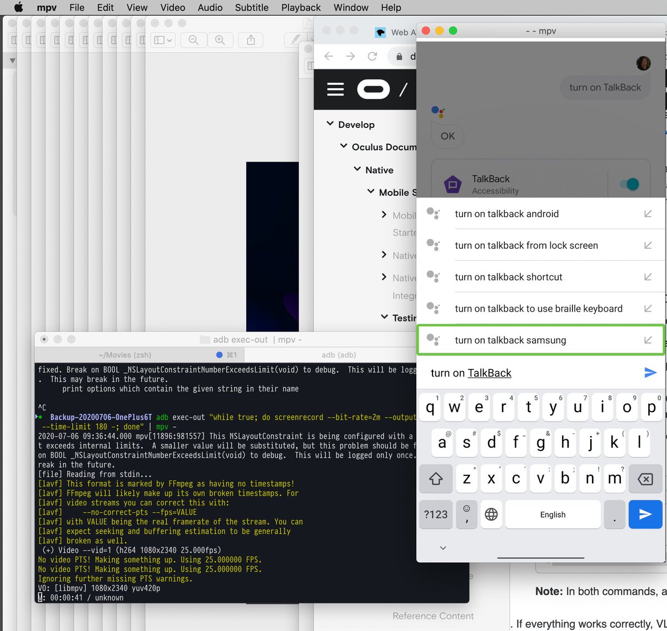Tap the OK reply bubble
This screenshot has width=667, height=631.
click(447, 136)
